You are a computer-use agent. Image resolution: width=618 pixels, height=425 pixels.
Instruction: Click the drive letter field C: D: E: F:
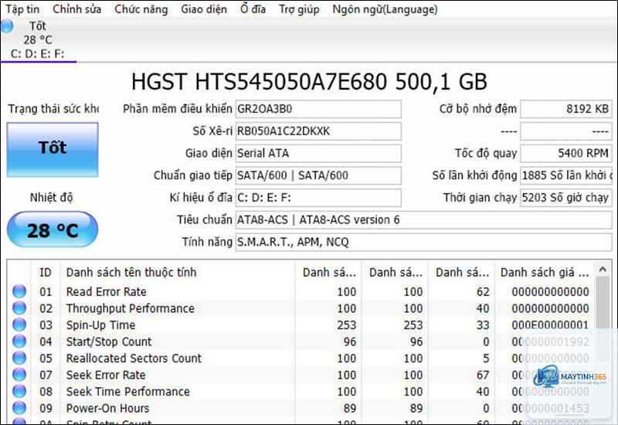(318, 198)
